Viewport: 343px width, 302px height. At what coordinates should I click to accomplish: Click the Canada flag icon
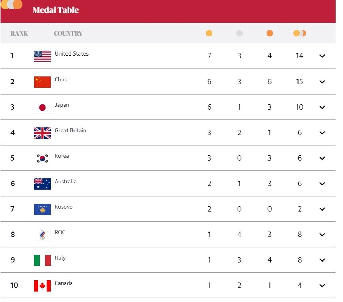pos(42,286)
